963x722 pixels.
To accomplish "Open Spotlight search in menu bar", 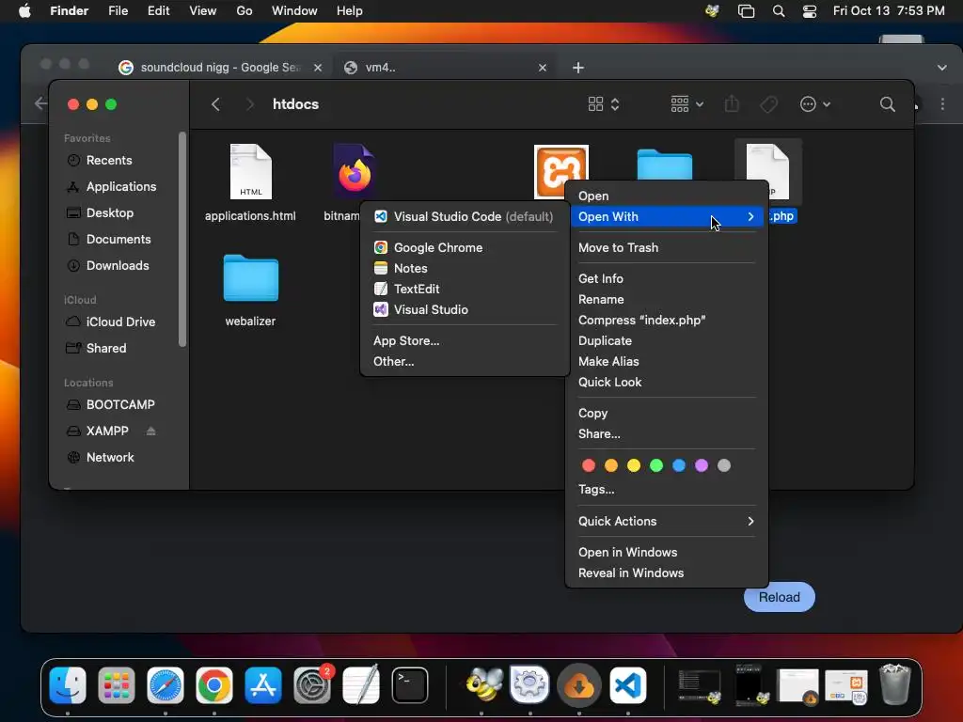I will tap(778, 11).
